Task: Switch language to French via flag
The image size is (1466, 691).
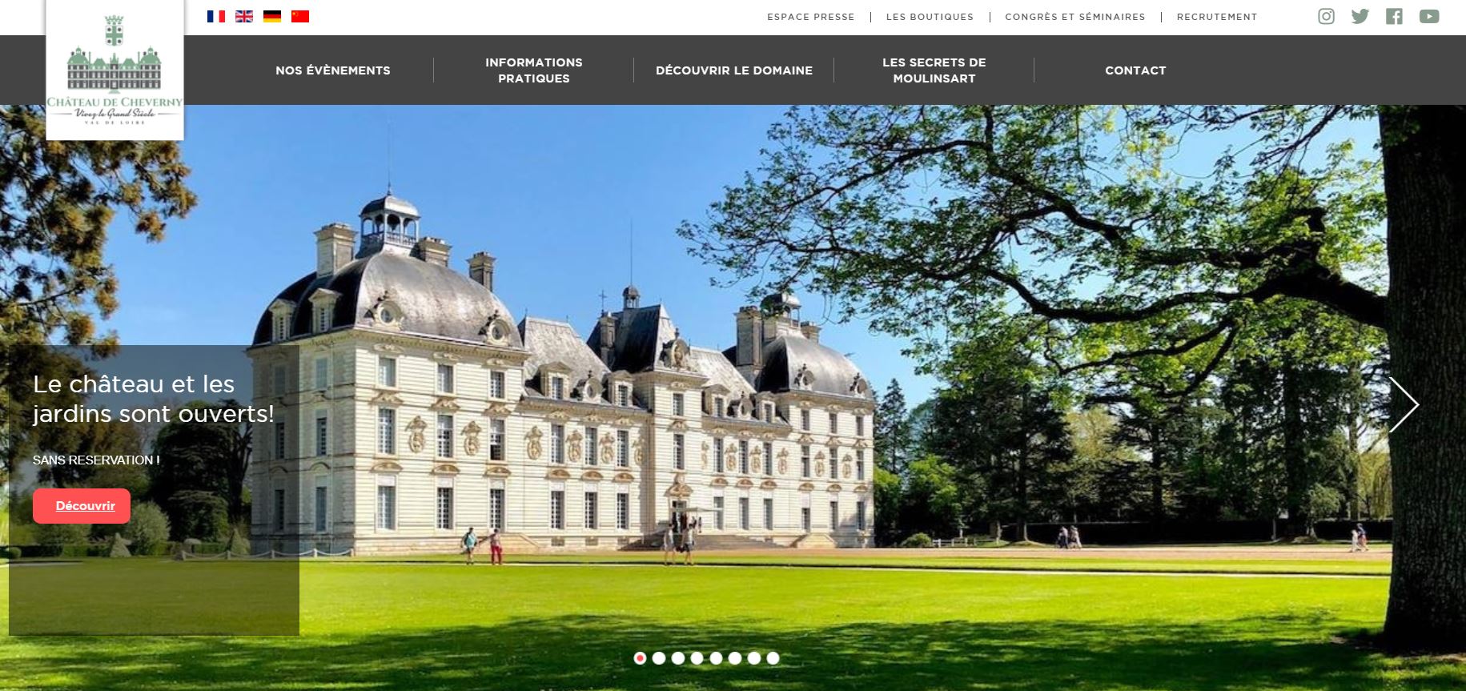Action: [x=216, y=16]
